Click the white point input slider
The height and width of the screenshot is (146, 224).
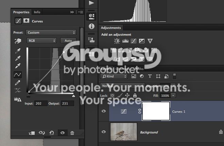click(x=73, y=96)
